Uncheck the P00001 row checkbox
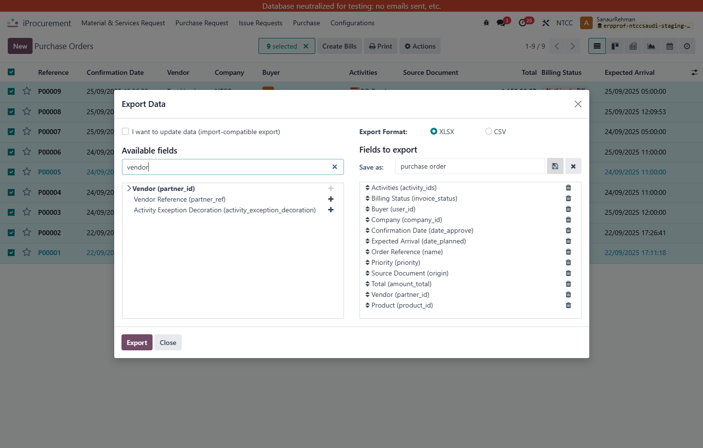The image size is (703, 448). pyautogui.click(x=11, y=253)
